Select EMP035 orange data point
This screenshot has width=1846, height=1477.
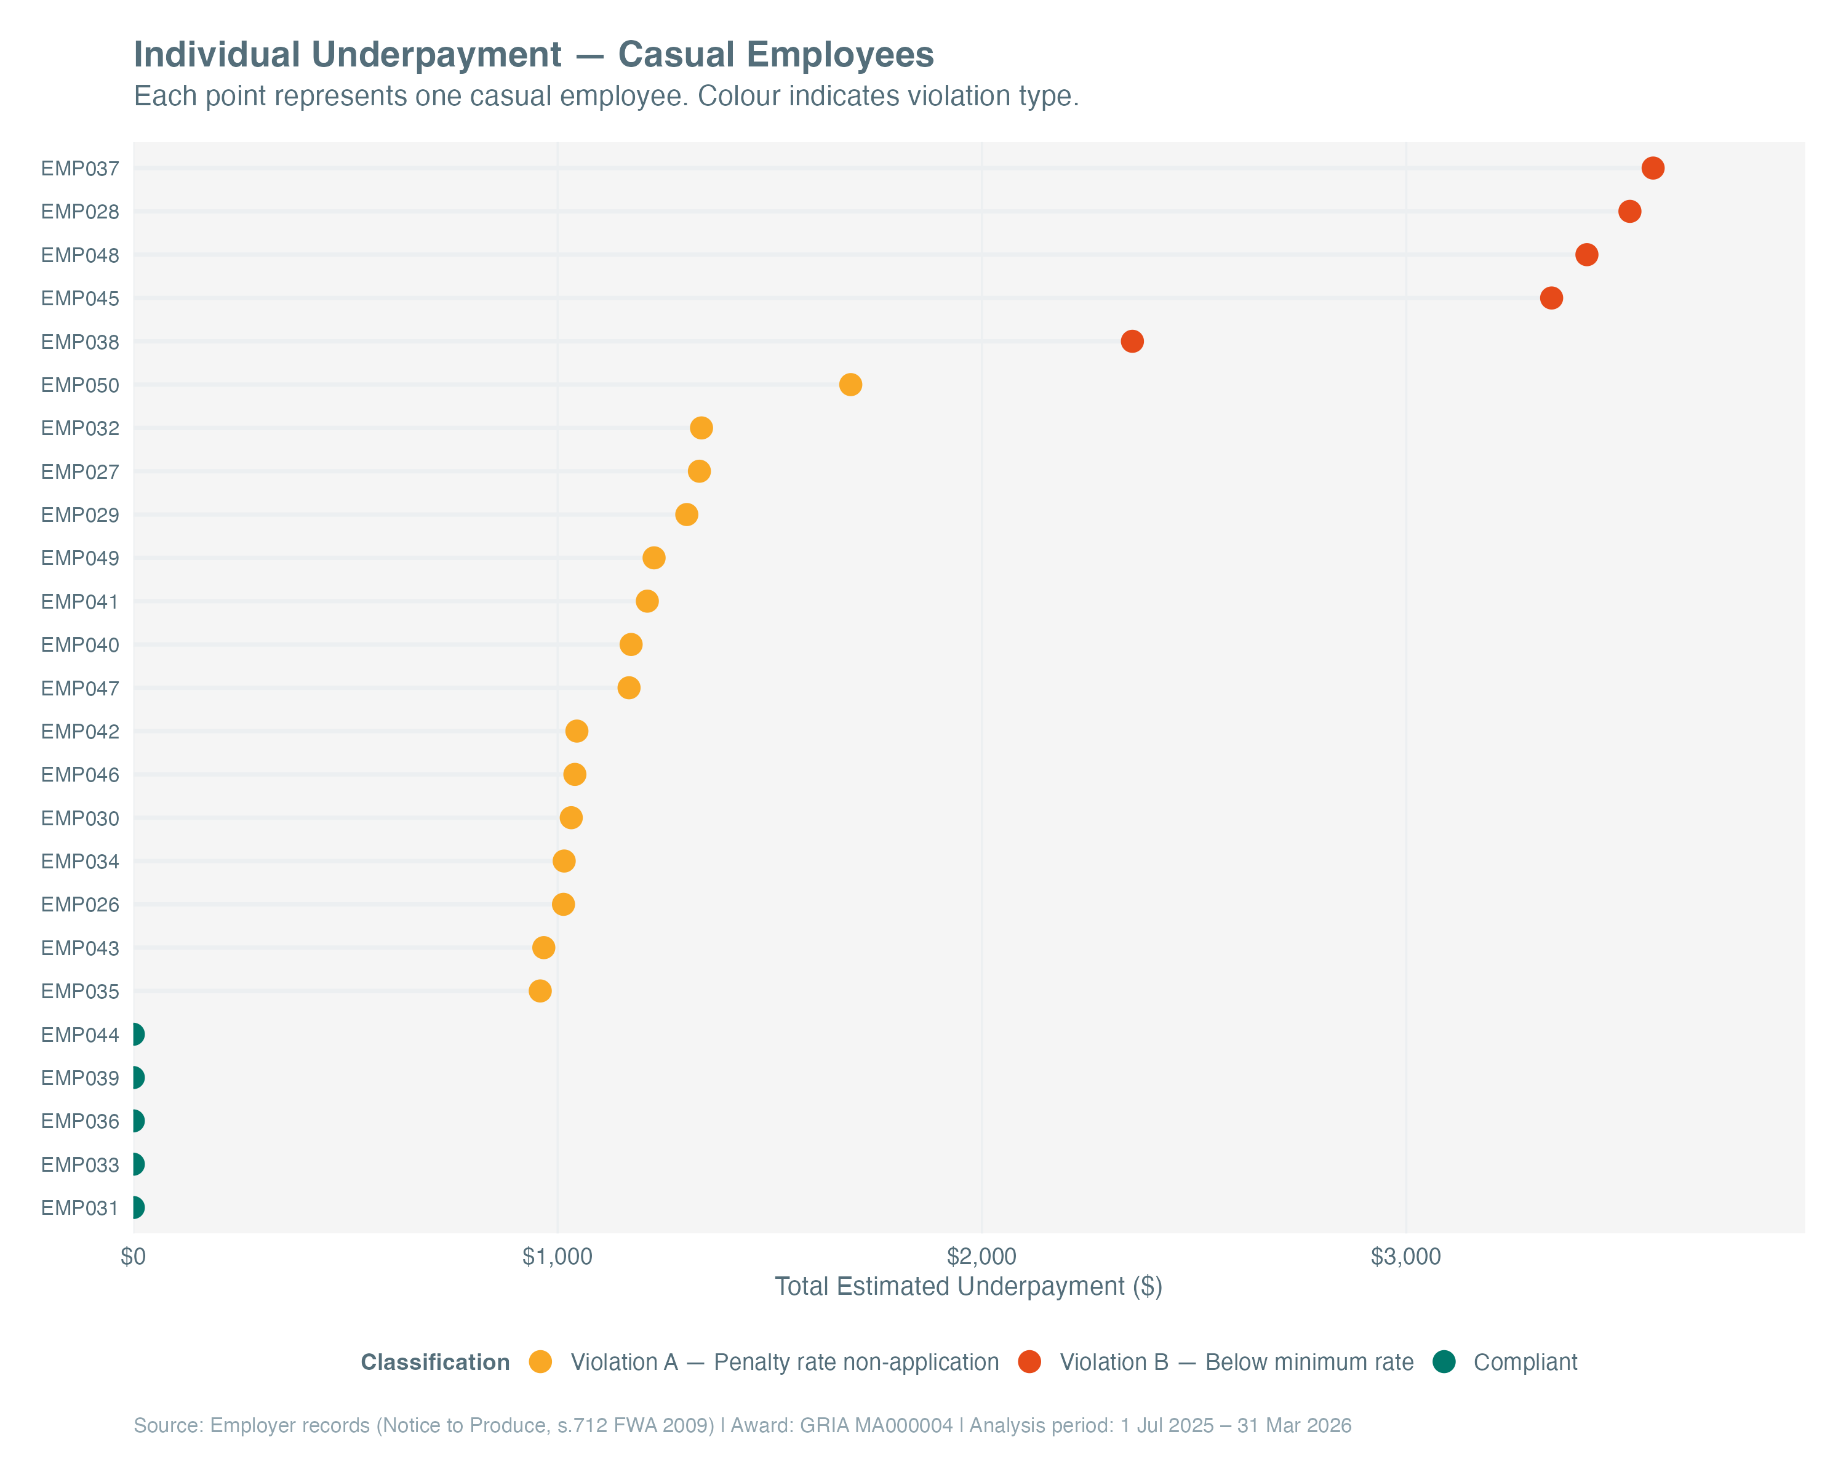point(540,991)
